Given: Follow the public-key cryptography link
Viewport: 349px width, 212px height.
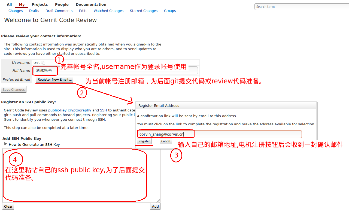Looking at the screenshot, I should pyautogui.click(x=70, y=110).
